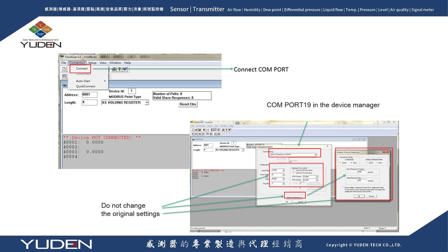This screenshot has height=252, width=448.
Task: Click Connect in the open Connection menu
Action: tap(82, 69)
